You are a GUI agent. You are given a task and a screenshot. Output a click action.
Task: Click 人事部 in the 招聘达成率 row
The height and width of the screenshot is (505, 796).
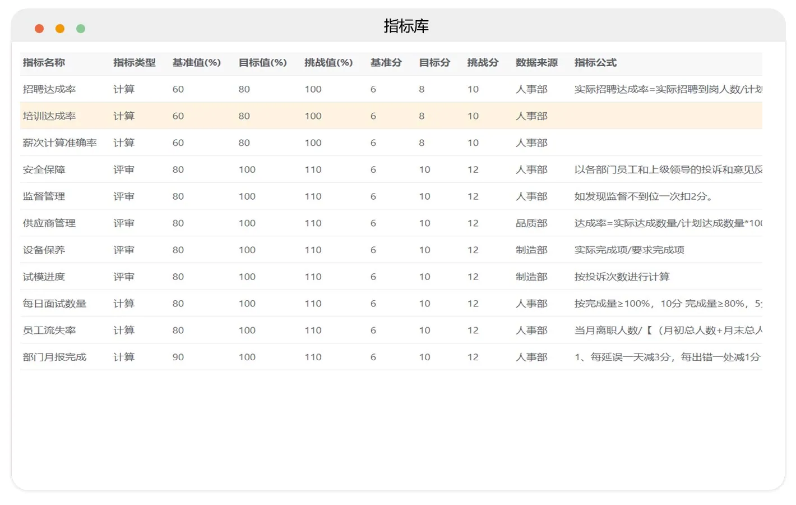[x=531, y=89]
